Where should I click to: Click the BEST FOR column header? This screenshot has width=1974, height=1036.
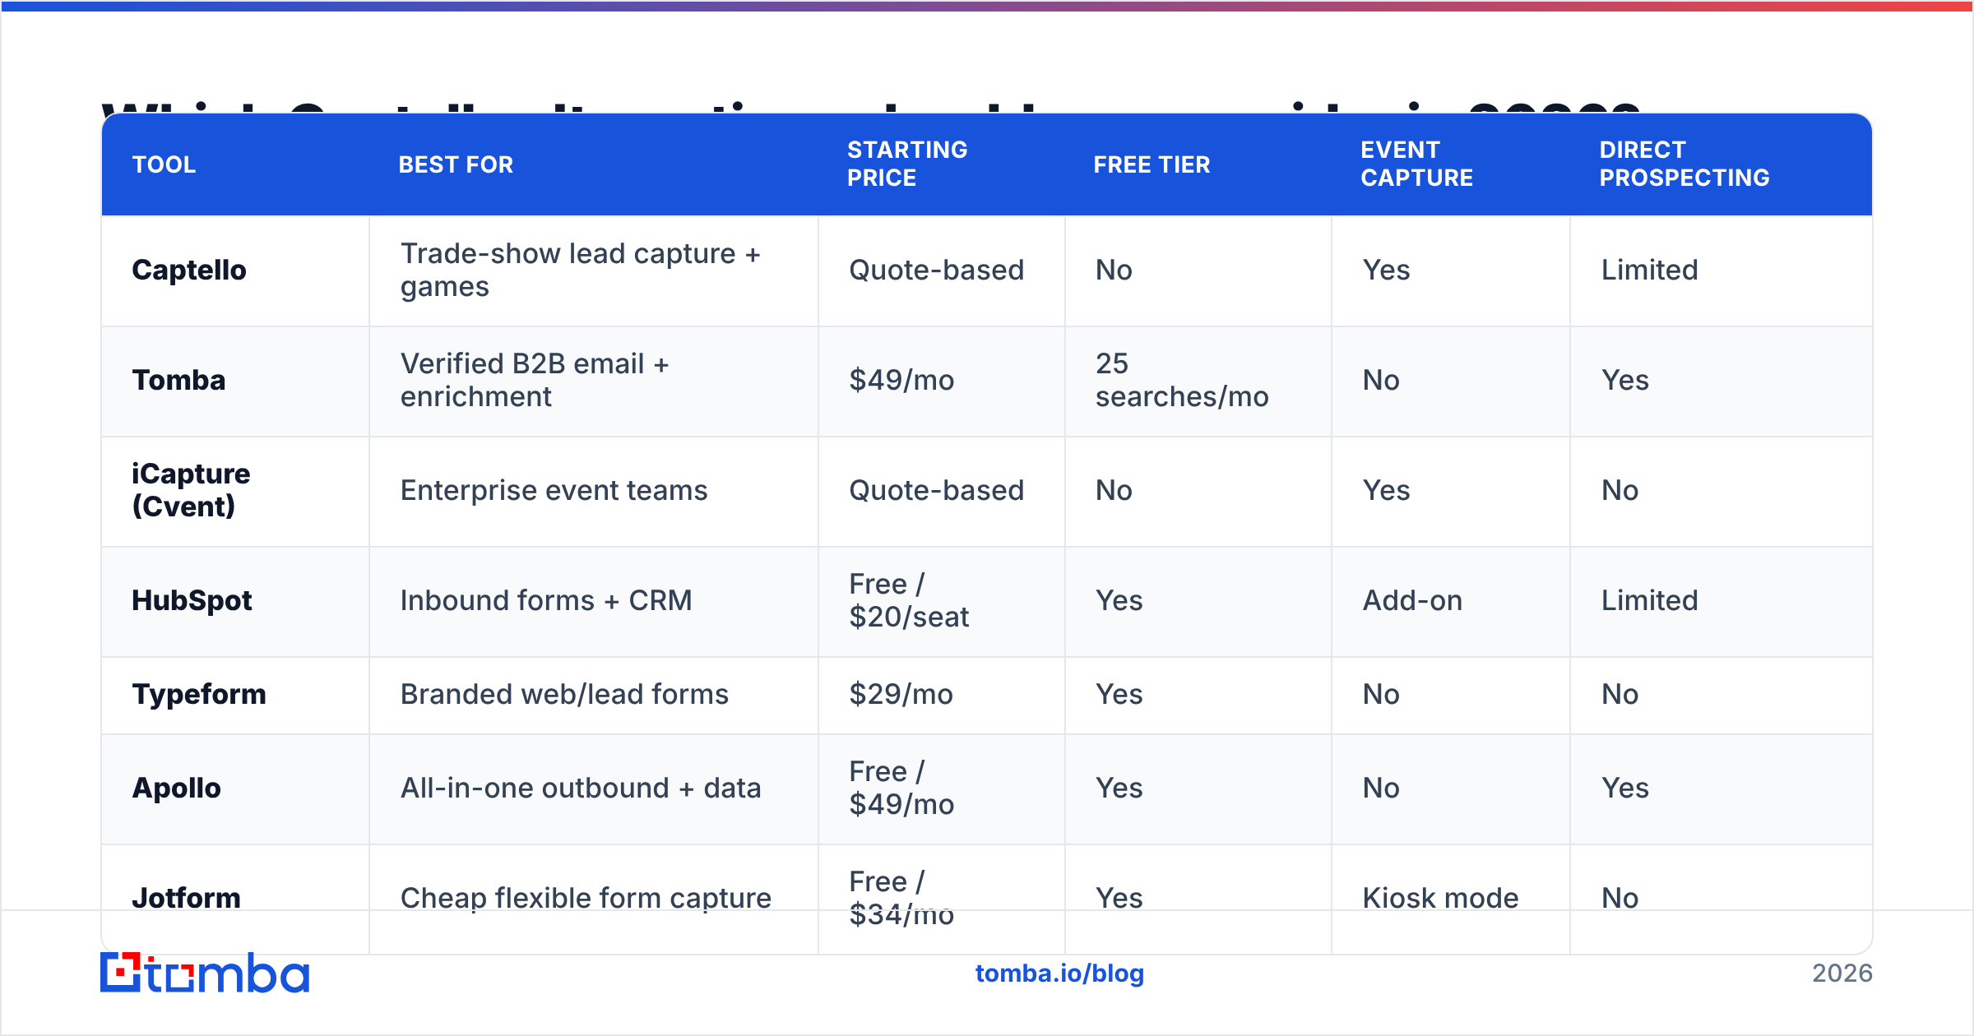(456, 164)
